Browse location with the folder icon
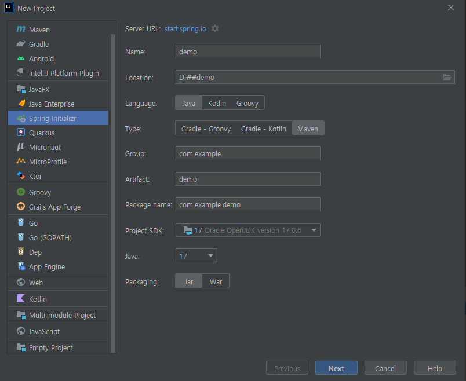 pos(447,77)
